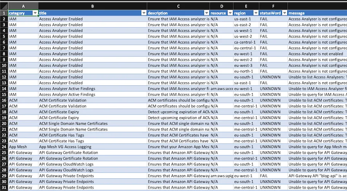Click the sa-east-1 region cell
Image resolution: width=347 pixels, height=191 pixels.
246,83
